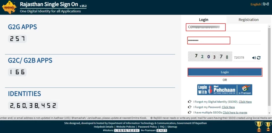Click the OR separator text
This screenshot has width=272, height=133.
click(x=225, y=80)
